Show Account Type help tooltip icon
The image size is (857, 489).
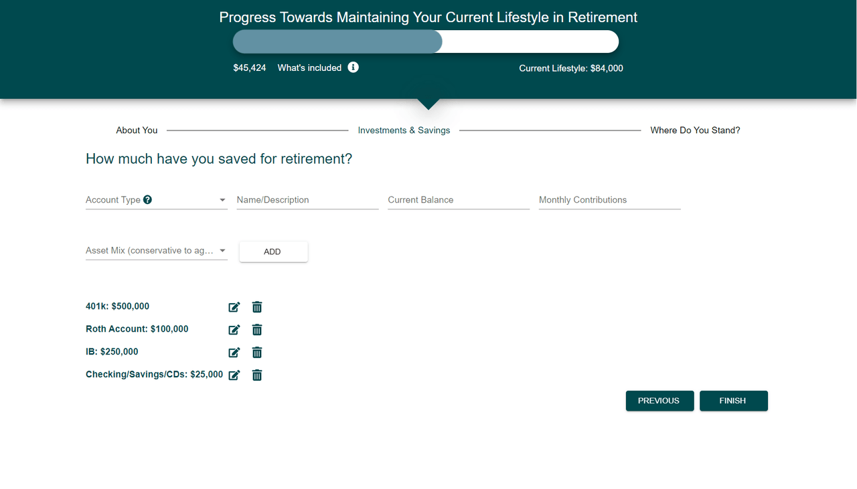[148, 199]
